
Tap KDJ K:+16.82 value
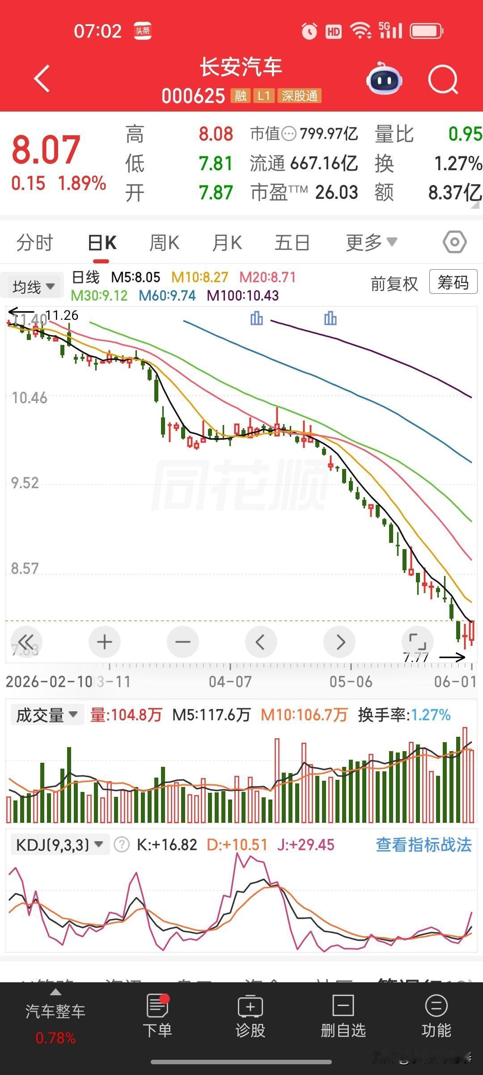pos(167,845)
